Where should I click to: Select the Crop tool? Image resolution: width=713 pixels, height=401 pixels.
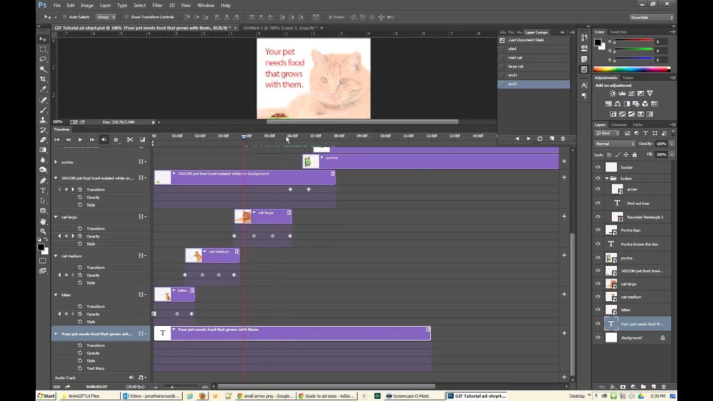coord(43,79)
